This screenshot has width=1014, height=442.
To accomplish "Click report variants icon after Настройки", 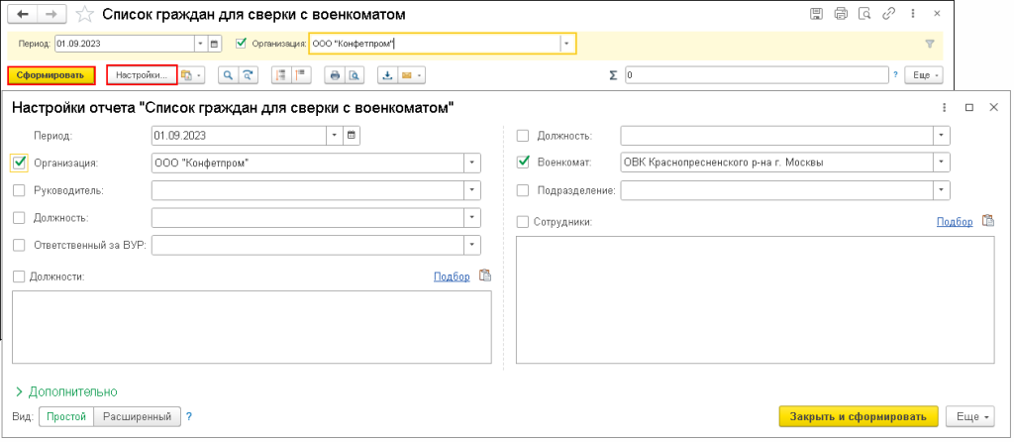I will coord(187,75).
